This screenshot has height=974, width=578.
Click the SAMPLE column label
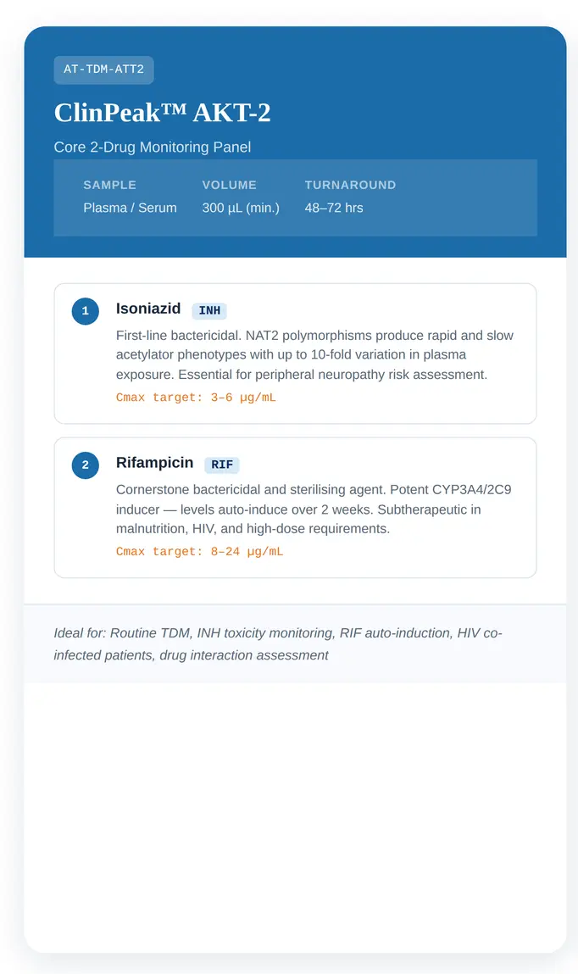click(x=109, y=185)
